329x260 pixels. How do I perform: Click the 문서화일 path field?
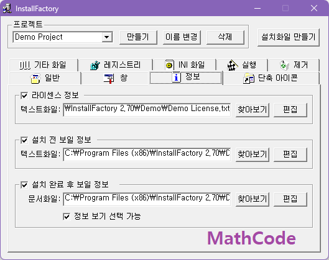click(147, 199)
